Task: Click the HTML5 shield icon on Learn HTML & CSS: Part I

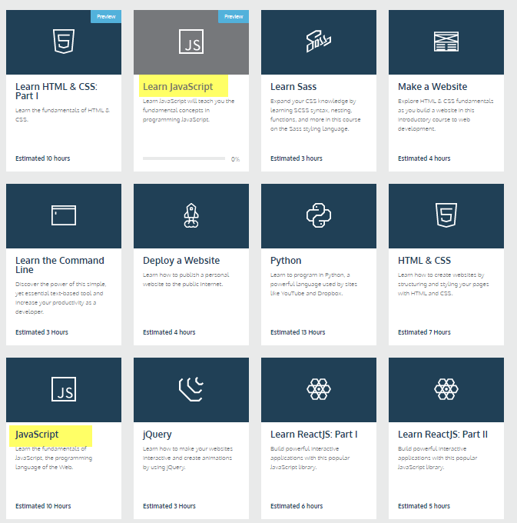Action: (64, 42)
